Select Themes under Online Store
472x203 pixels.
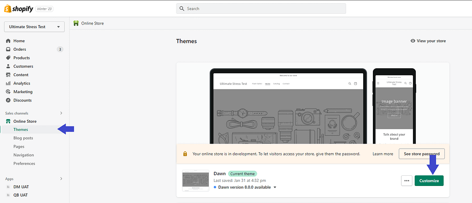(21, 130)
